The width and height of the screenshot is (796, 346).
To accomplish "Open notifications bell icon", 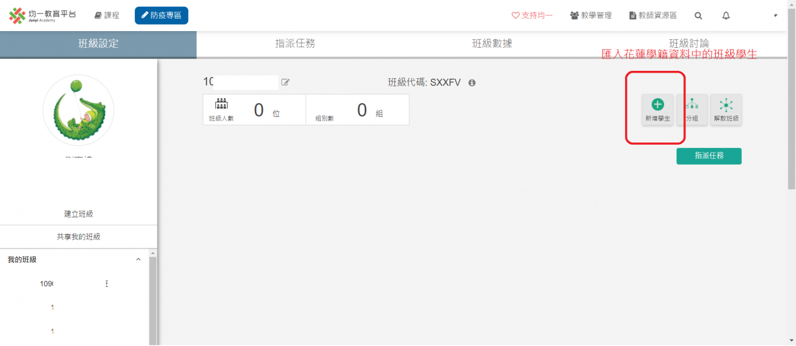I will pos(726,16).
